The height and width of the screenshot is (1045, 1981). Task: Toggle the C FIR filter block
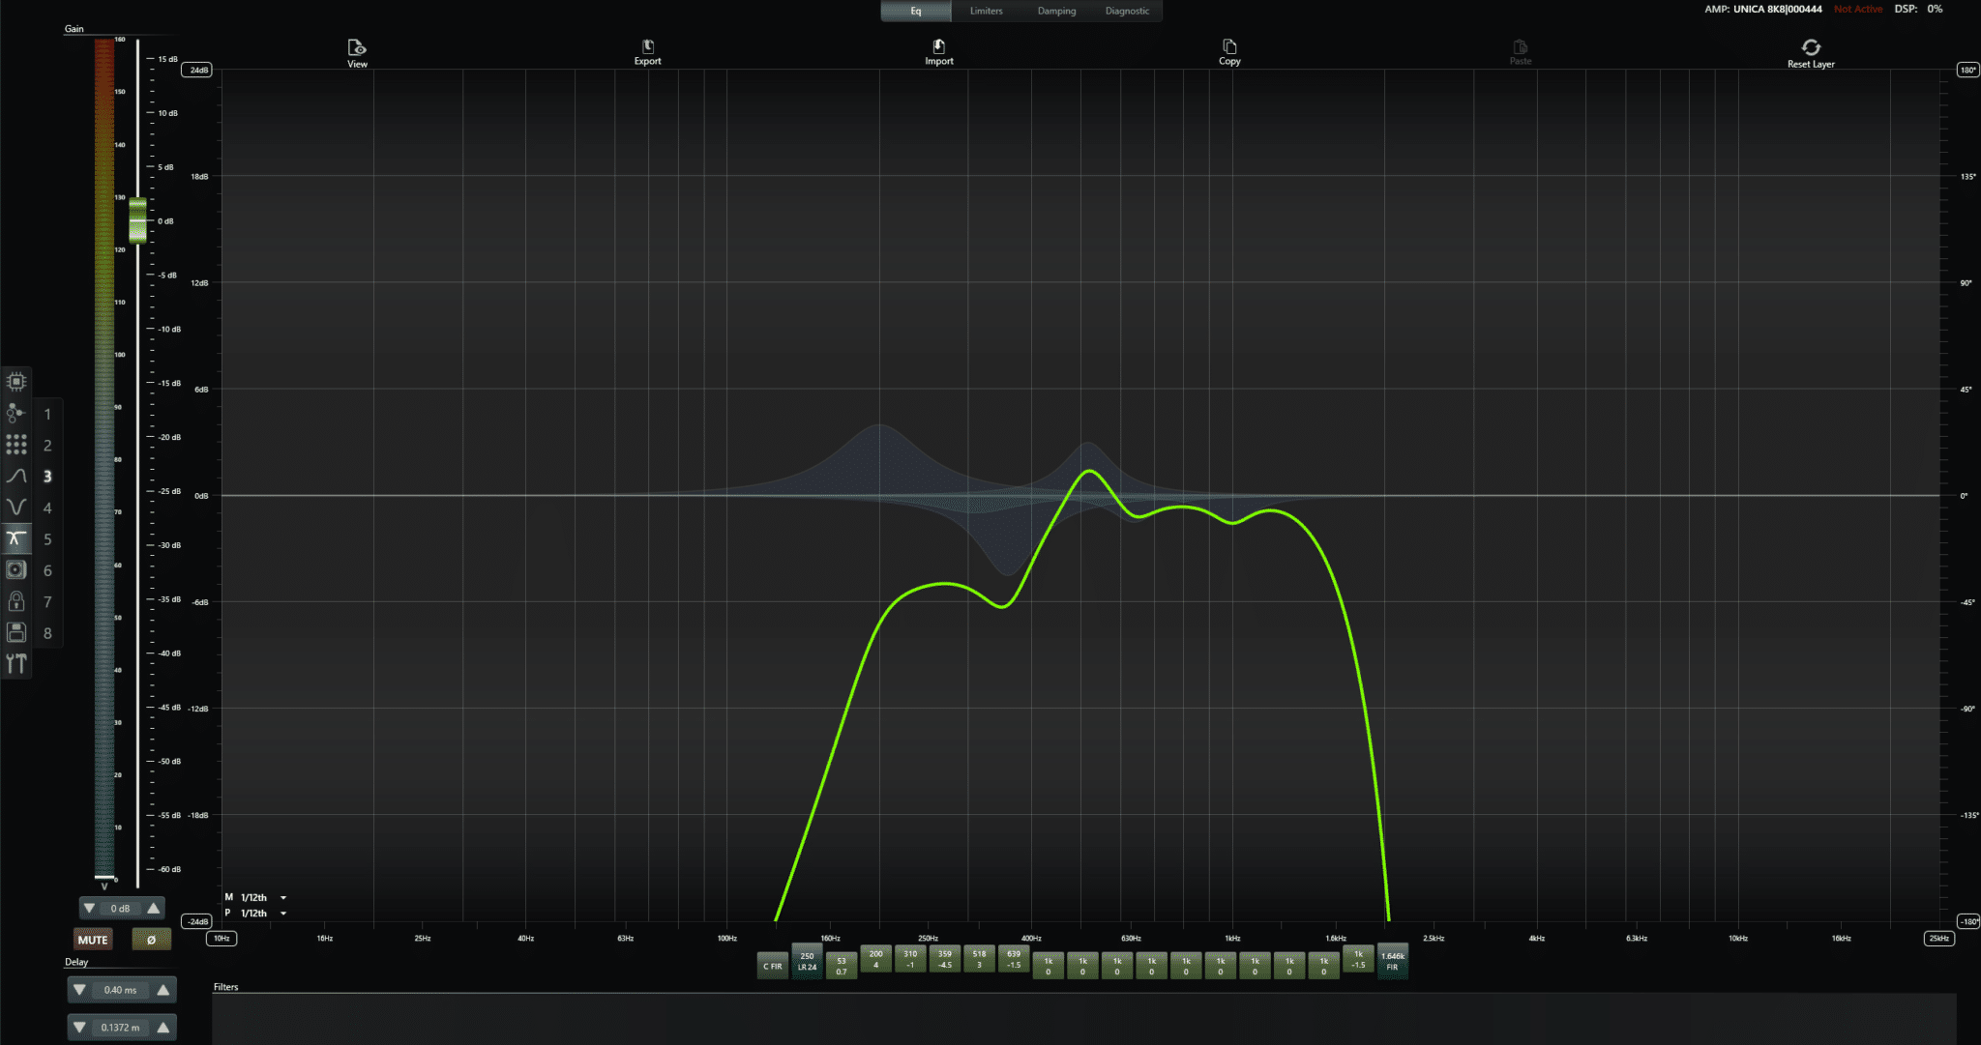(772, 966)
